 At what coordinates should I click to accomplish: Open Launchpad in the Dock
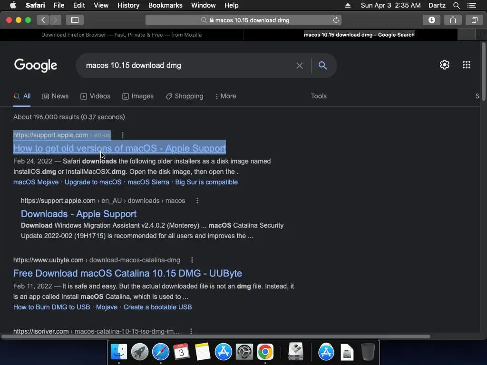point(140,352)
